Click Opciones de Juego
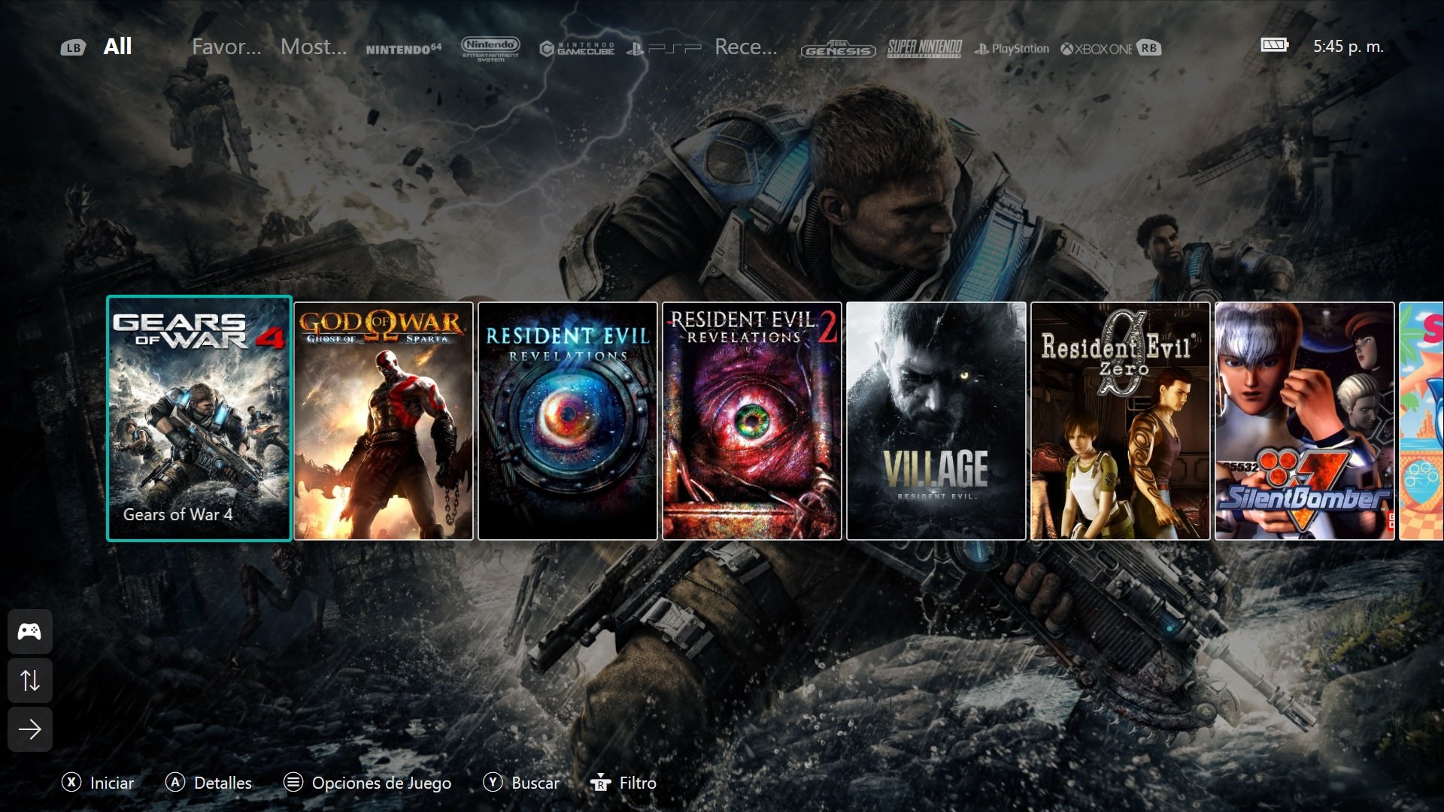Viewport: 1444px width, 812px height. 381,783
